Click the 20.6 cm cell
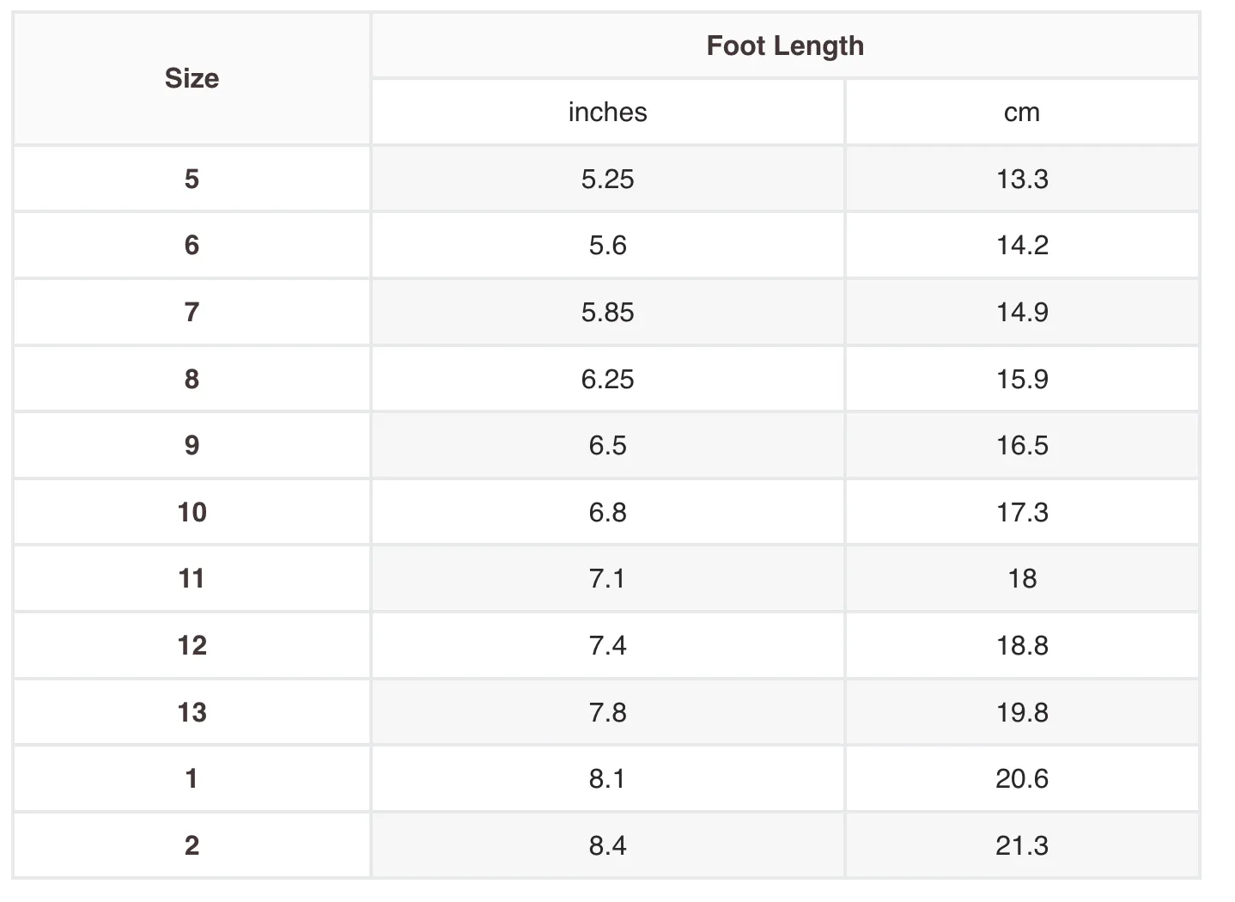The image size is (1235, 902). [1022, 778]
